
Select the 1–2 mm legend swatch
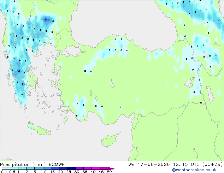point(22,168)
